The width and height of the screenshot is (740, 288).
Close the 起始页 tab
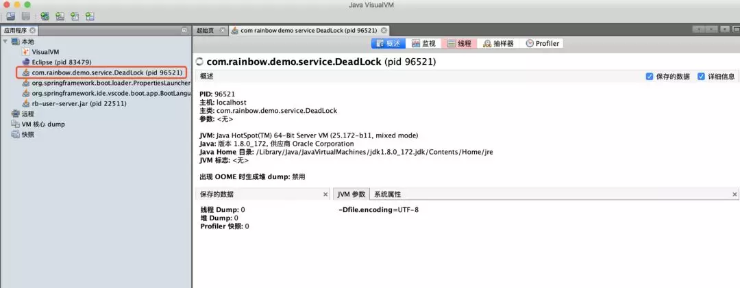click(222, 30)
